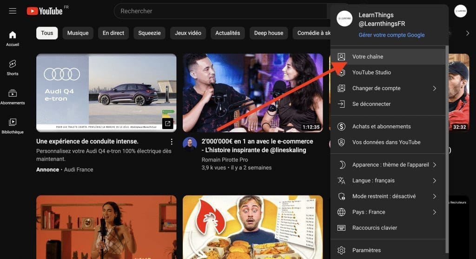This screenshot has width=476, height=259.
Task: Select the Actualités filter chip
Action: point(228,33)
